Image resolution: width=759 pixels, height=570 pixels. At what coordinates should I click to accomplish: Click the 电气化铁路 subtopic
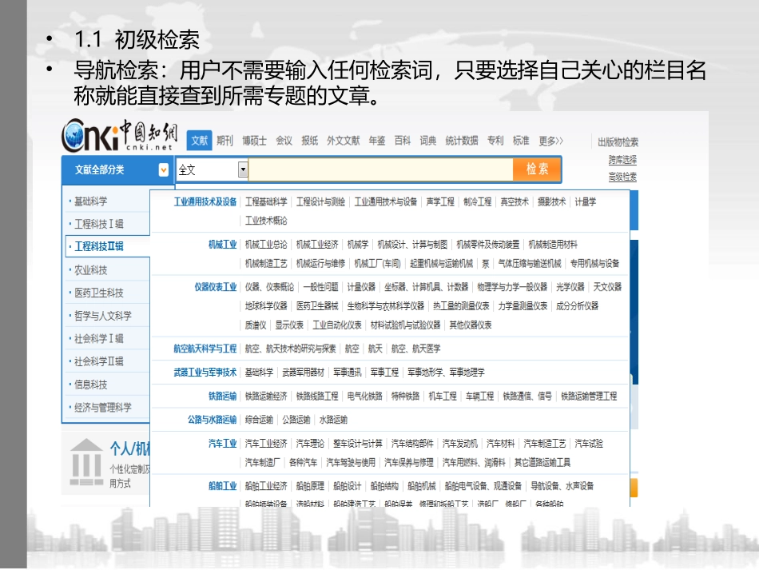(x=365, y=397)
